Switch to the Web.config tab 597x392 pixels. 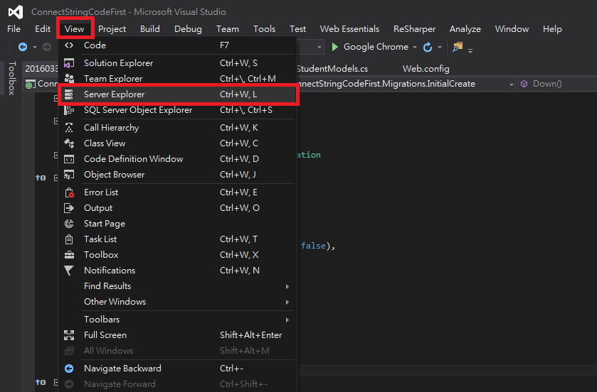(x=426, y=69)
